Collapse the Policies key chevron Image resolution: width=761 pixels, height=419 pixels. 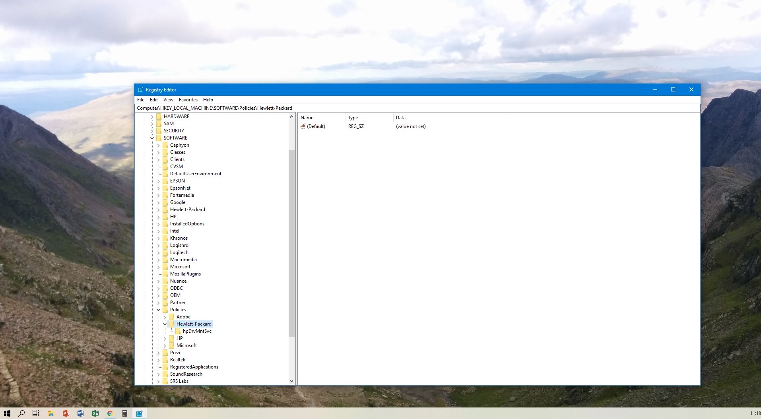159,310
